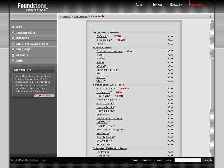Click the three-bar icon in the breadcrumb bar

click(x=211, y=16)
